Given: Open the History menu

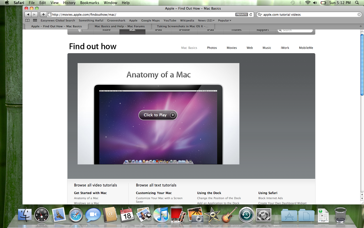Looking at the screenshot, I should click(69, 3).
